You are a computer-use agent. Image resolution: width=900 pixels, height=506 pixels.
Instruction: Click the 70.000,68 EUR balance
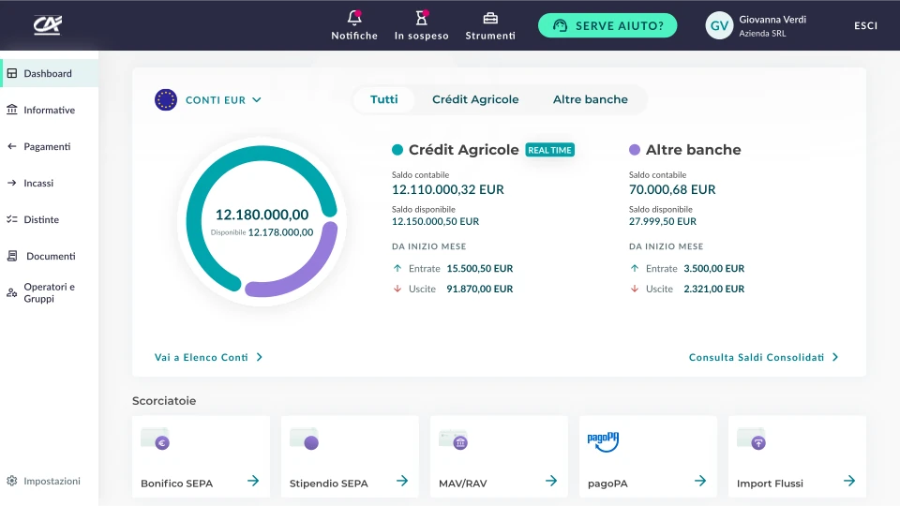pyautogui.click(x=672, y=189)
